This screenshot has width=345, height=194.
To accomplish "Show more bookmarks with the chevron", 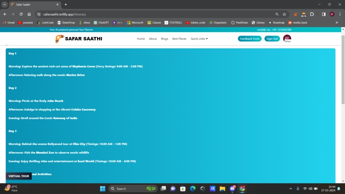I will [x=336, y=22].
